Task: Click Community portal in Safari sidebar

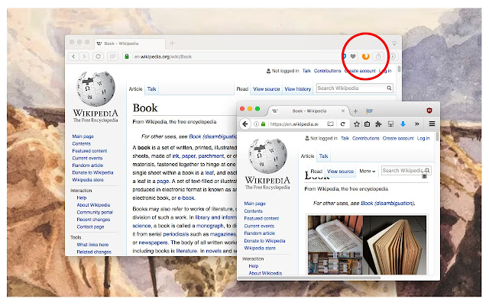Action: (x=95, y=212)
